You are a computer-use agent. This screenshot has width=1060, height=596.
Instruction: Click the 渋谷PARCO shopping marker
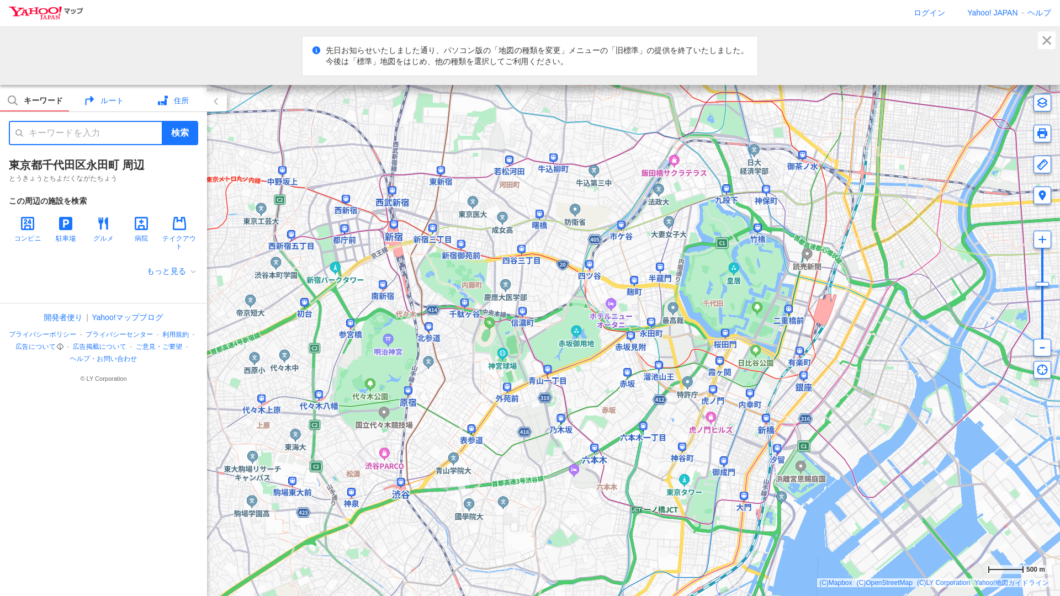click(x=384, y=454)
